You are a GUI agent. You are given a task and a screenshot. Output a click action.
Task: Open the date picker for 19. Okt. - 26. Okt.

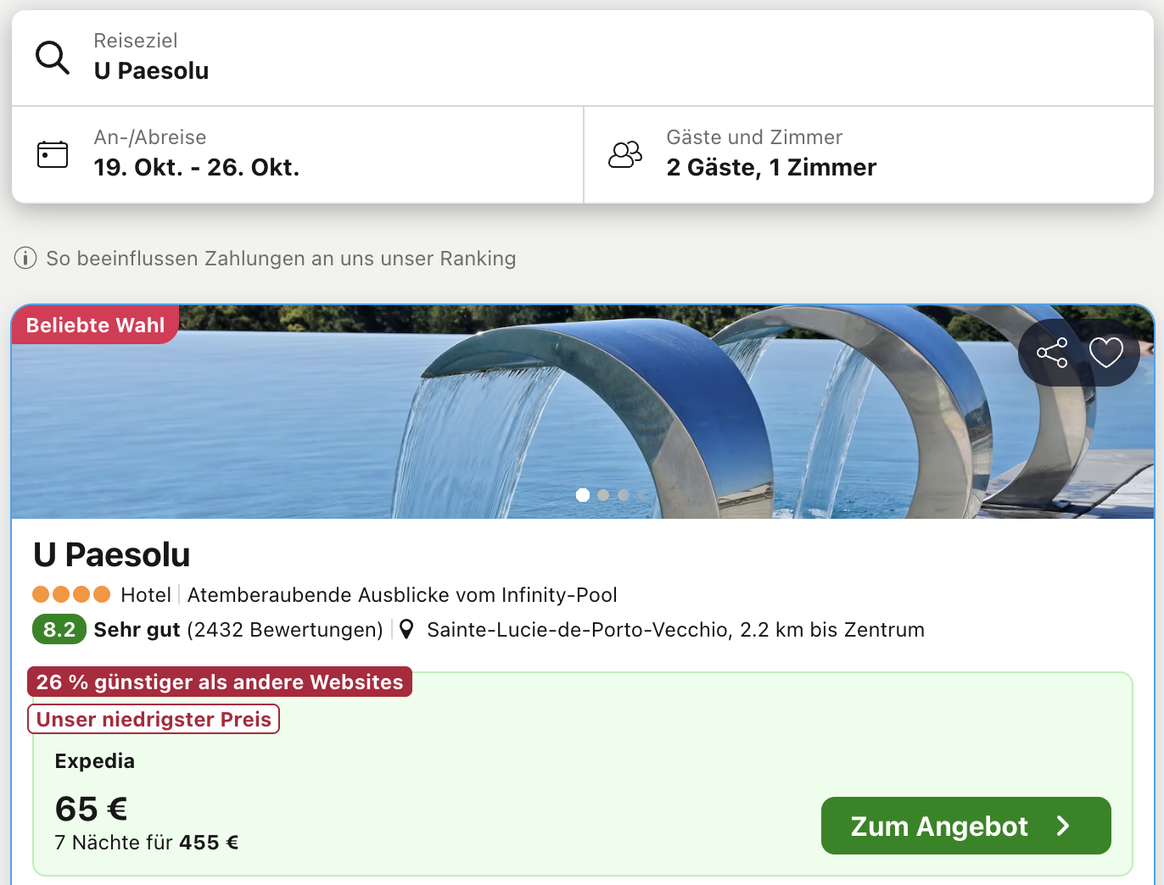click(x=196, y=167)
